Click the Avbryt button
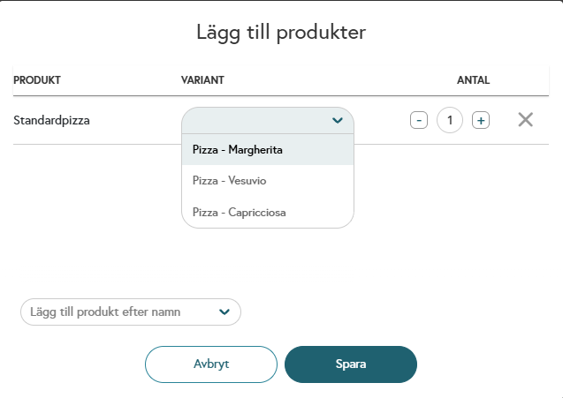 (x=211, y=364)
